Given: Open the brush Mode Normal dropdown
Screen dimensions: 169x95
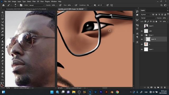Looking at the screenshot, I should 37,5.
